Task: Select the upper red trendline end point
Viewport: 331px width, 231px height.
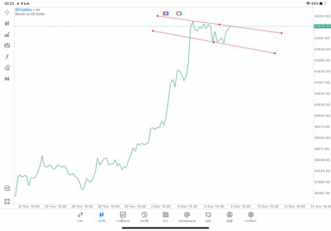Action: [x=281, y=33]
